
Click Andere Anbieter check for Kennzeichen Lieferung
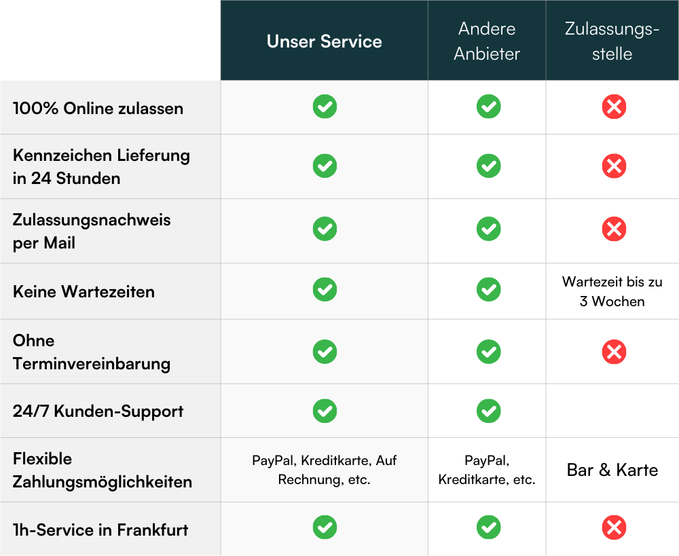point(488,166)
